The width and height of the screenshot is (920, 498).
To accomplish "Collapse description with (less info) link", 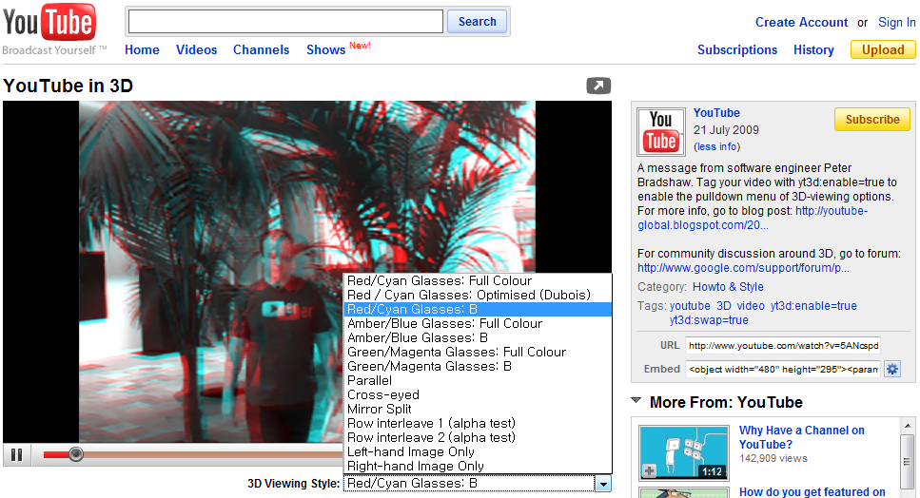I will click(717, 146).
